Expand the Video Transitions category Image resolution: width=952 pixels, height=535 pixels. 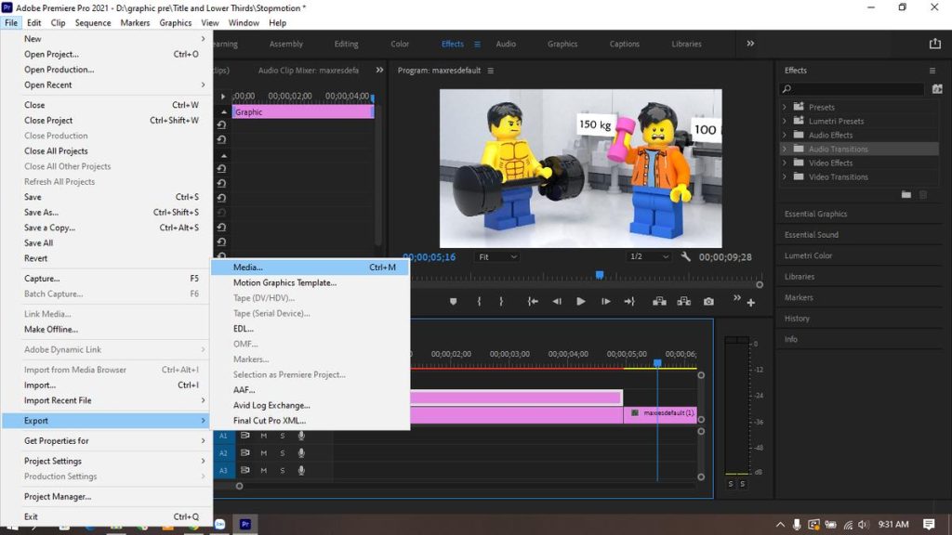click(787, 176)
